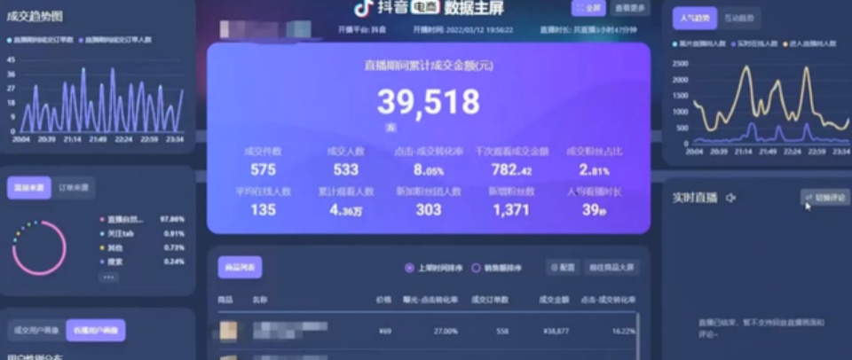This screenshot has height=360, width=852.
Task: Click the 27.00% exposure conversion cell
Action: [x=446, y=331]
